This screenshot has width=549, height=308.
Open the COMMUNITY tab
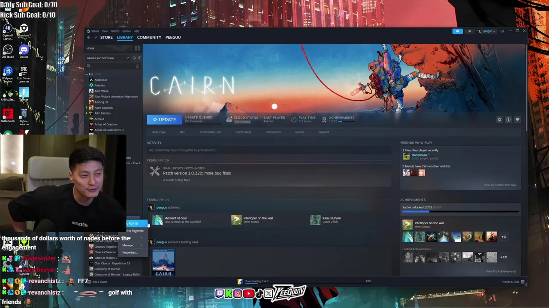(149, 37)
